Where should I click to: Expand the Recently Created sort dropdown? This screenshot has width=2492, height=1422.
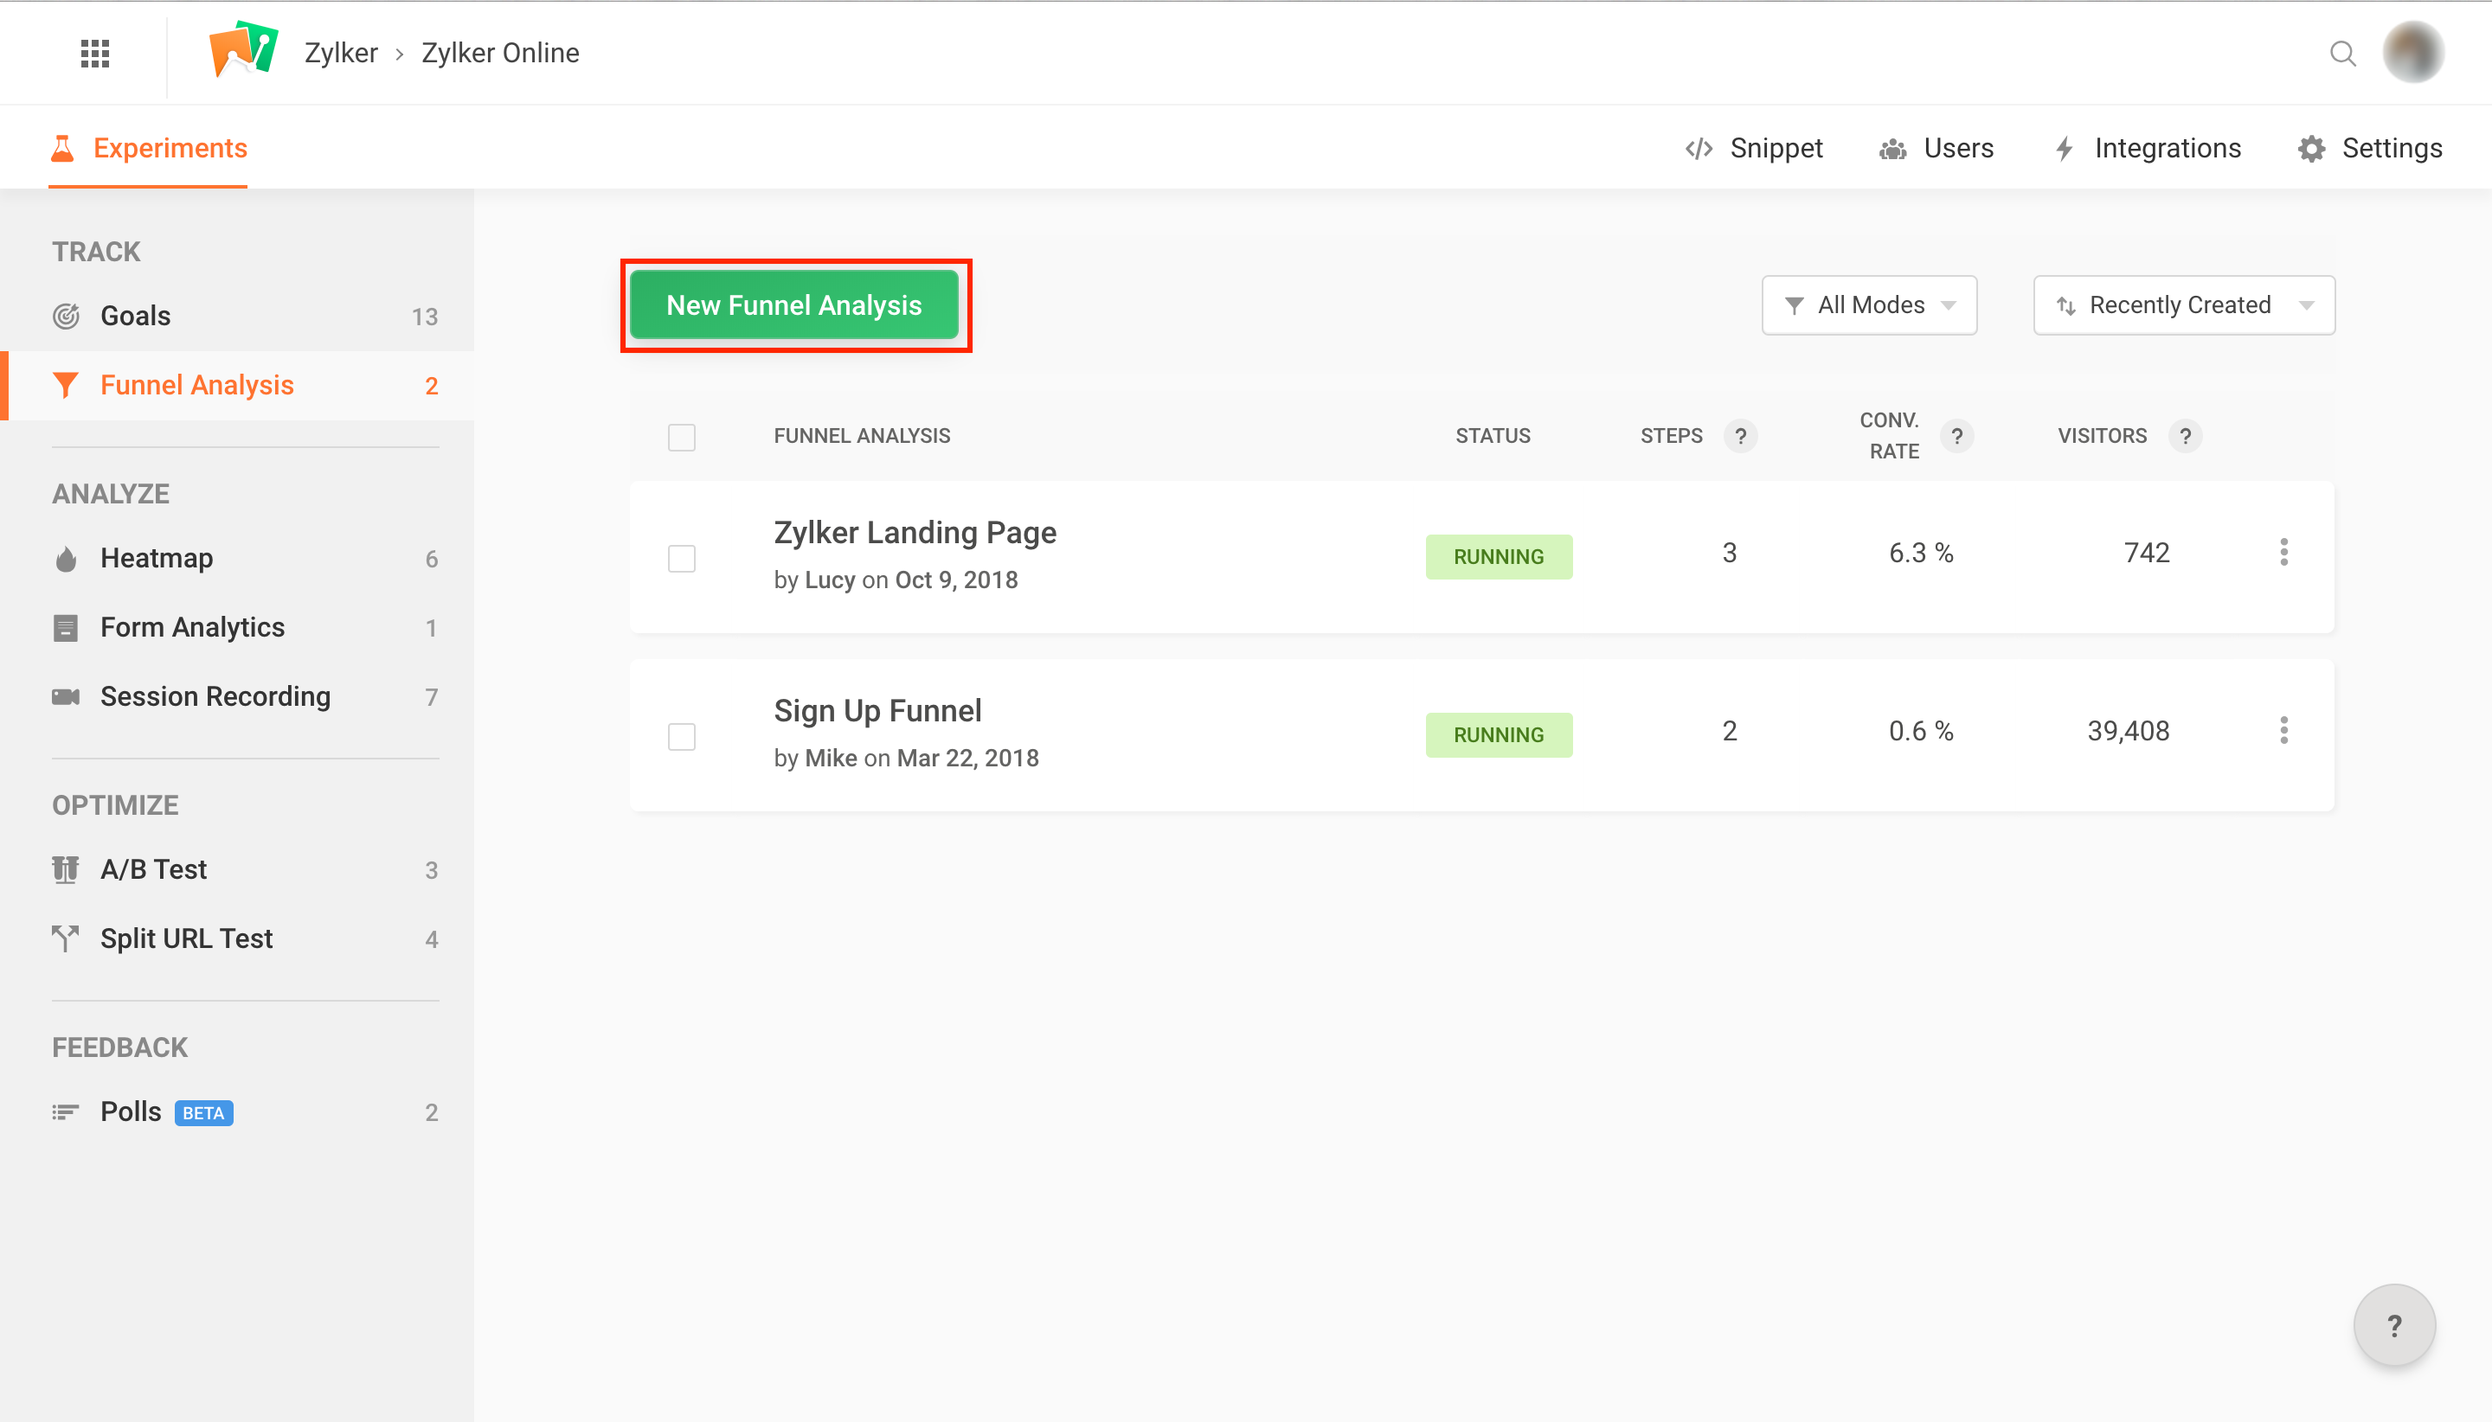[2183, 305]
